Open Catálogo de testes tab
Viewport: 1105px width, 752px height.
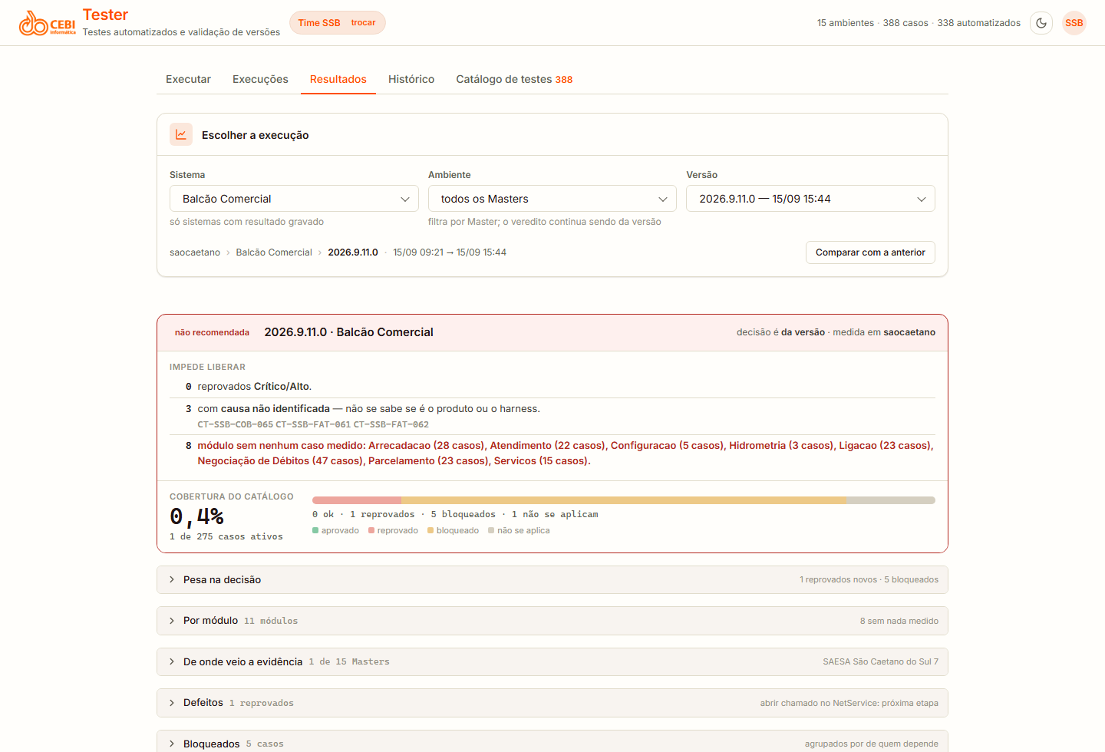click(514, 79)
